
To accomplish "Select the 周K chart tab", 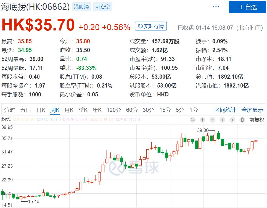I will 55,110.
